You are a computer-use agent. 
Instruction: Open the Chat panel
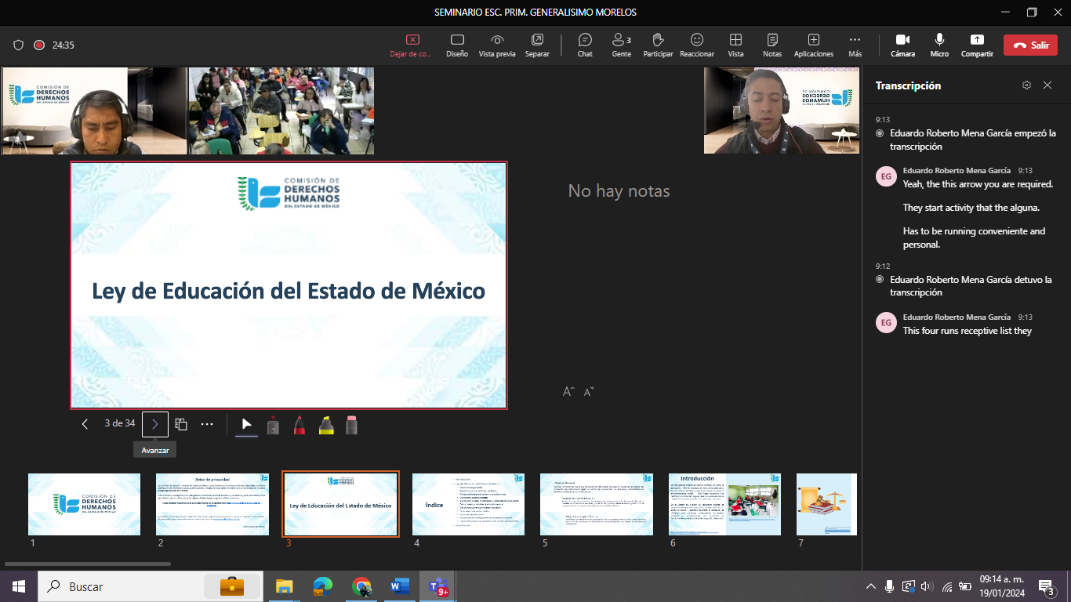(585, 45)
